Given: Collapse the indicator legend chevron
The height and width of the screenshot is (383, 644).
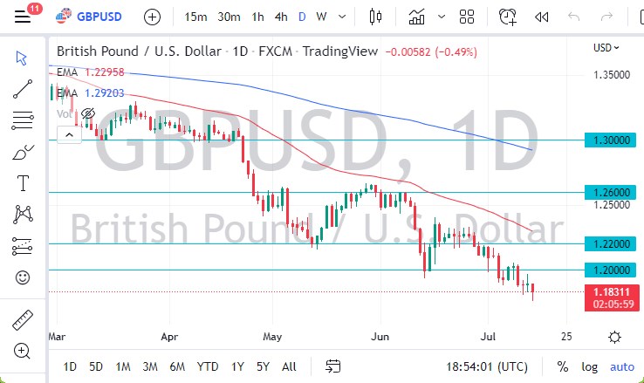Looking at the screenshot, I should click(68, 135).
